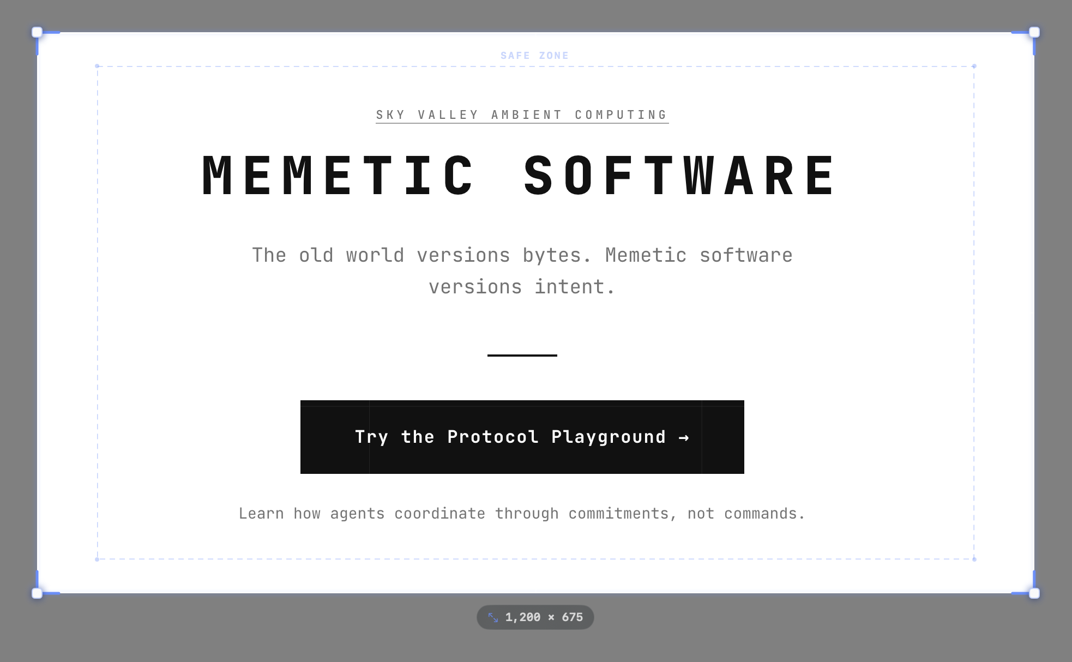Click the top-left frame resize handle

tap(37, 32)
